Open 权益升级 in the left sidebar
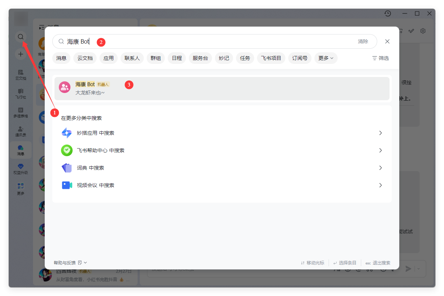 pos(21,169)
